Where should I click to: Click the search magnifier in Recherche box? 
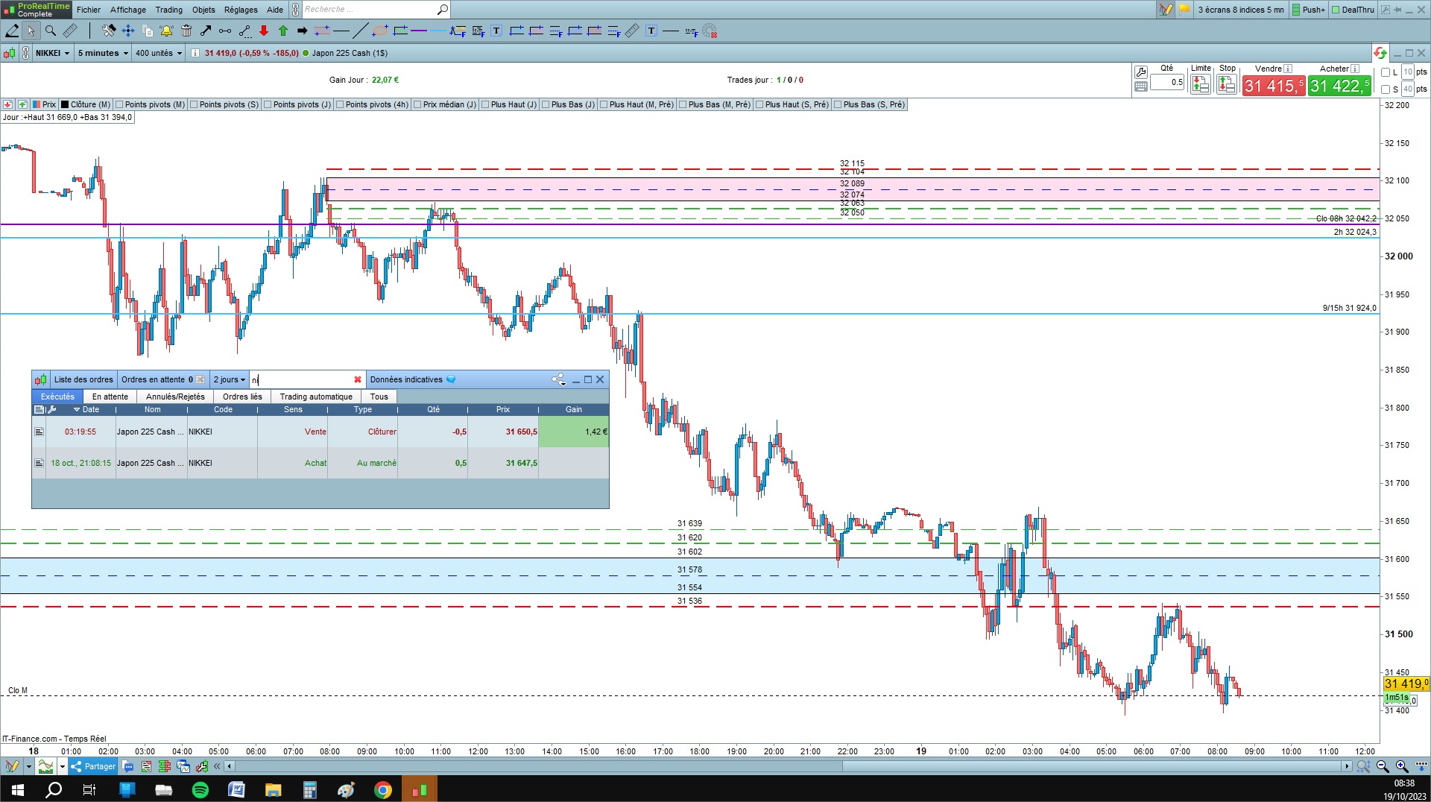[442, 10]
